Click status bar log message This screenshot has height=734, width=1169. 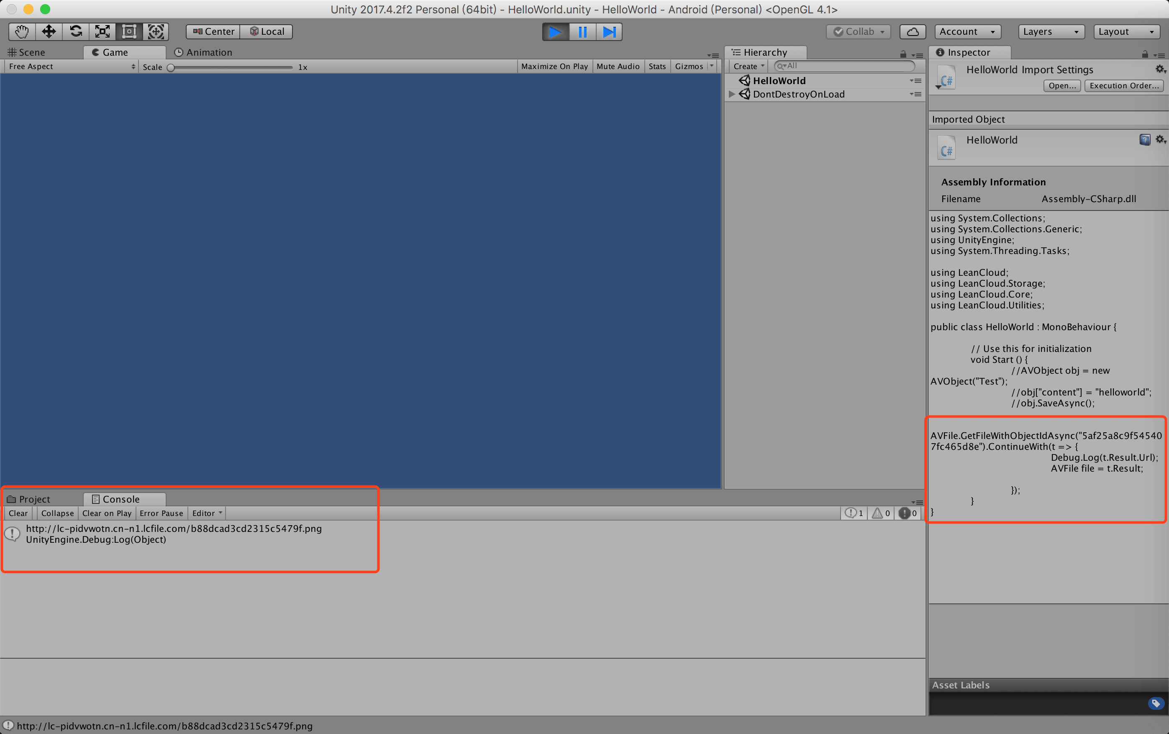(x=165, y=726)
